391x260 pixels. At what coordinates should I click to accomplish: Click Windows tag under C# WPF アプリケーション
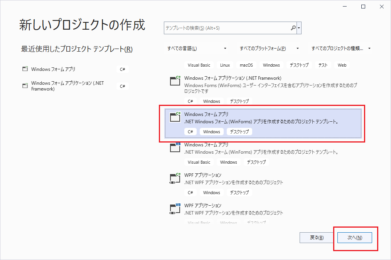(211, 193)
